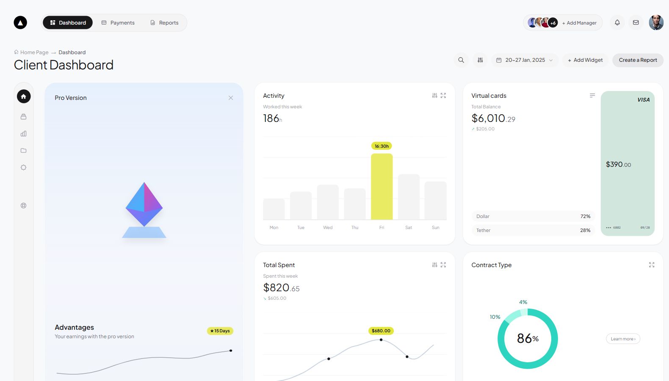Click the $6,010.29 total balance
669x381 pixels.
[493, 119]
